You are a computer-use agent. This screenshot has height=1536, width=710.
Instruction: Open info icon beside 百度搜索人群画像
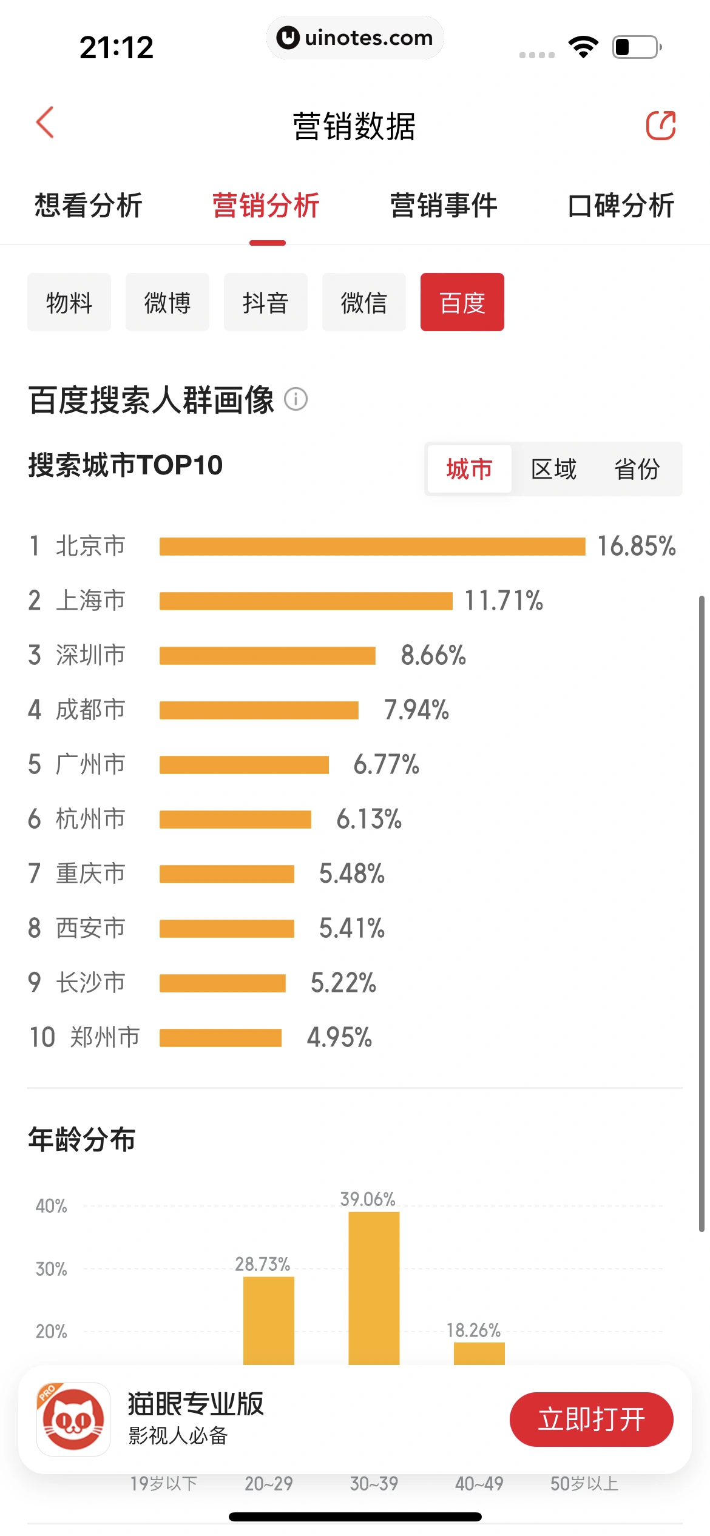point(296,400)
